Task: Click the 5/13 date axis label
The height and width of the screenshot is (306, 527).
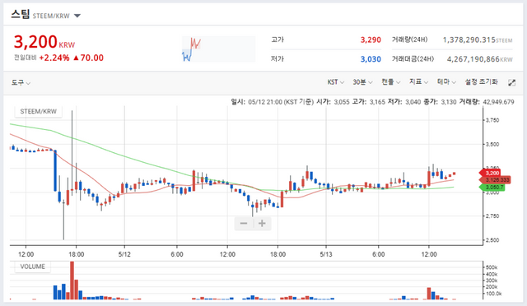Action: (326, 254)
